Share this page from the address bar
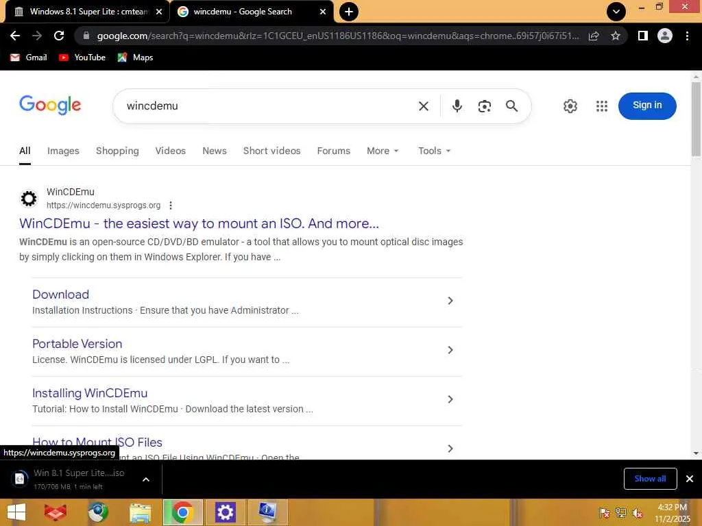702x526 pixels. click(x=594, y=36)
